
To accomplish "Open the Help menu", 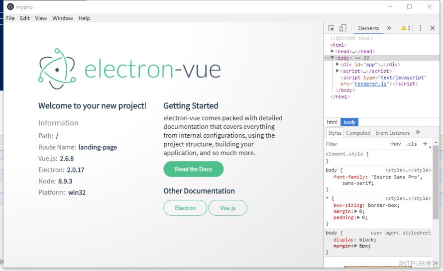I will (x=84, y=18).
